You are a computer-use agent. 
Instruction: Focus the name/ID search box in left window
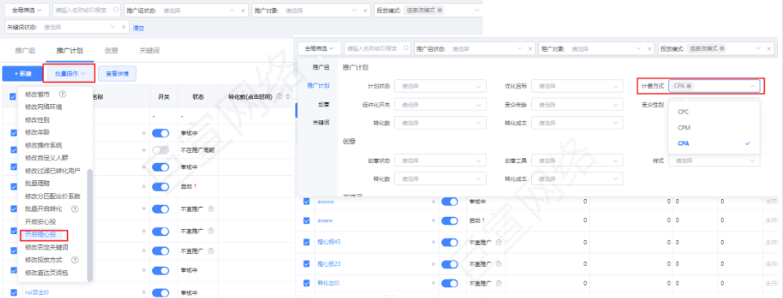coord(87,11)
